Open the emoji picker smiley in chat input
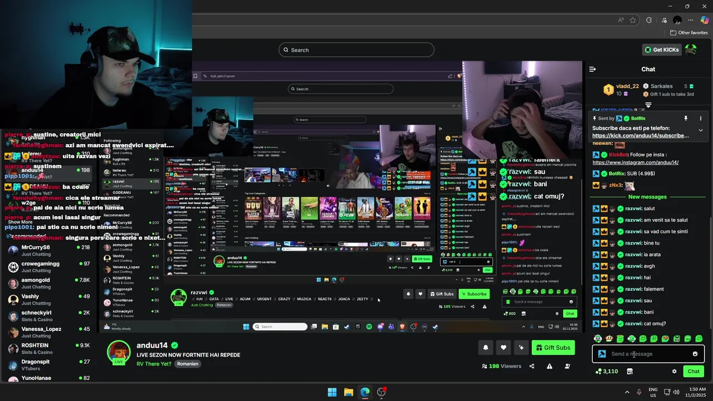Viewport: 713px width, 401px height. coord(695,354)
